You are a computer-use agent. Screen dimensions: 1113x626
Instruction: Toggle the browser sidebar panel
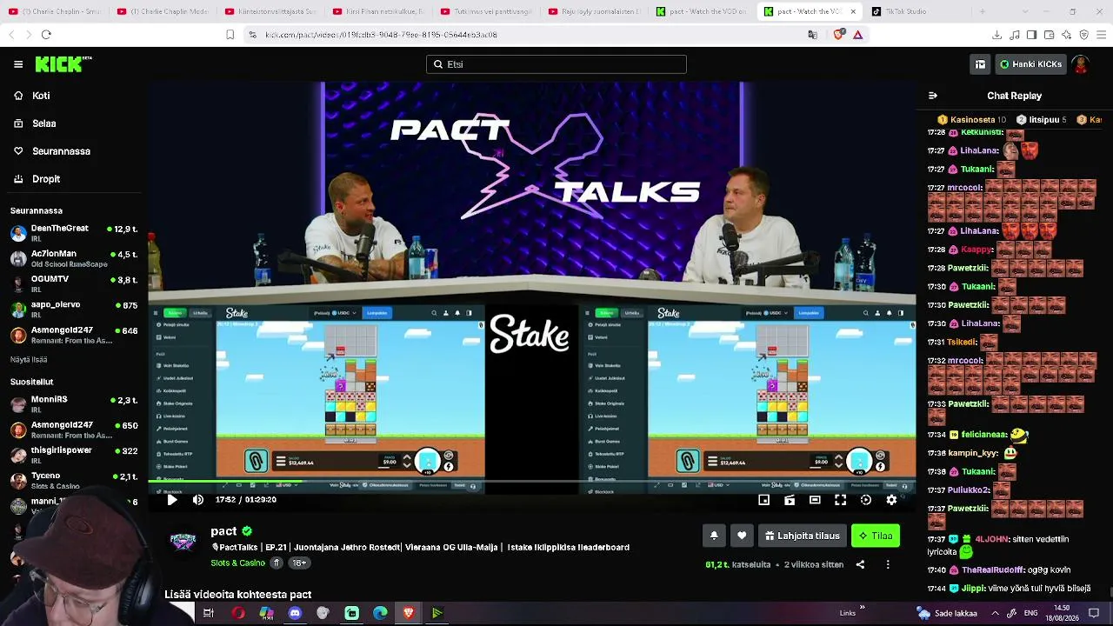(x=1031, y=35)
